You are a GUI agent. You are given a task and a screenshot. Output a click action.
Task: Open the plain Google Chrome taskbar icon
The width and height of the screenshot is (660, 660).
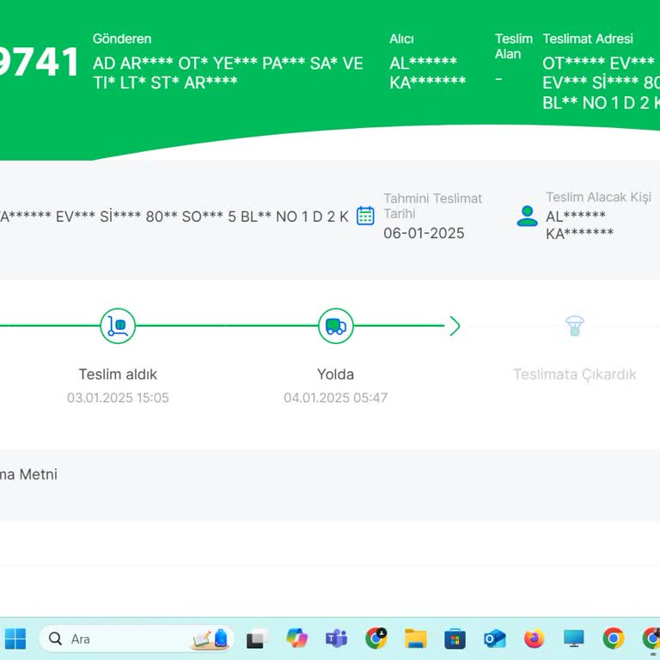click(x=614, y=639)
